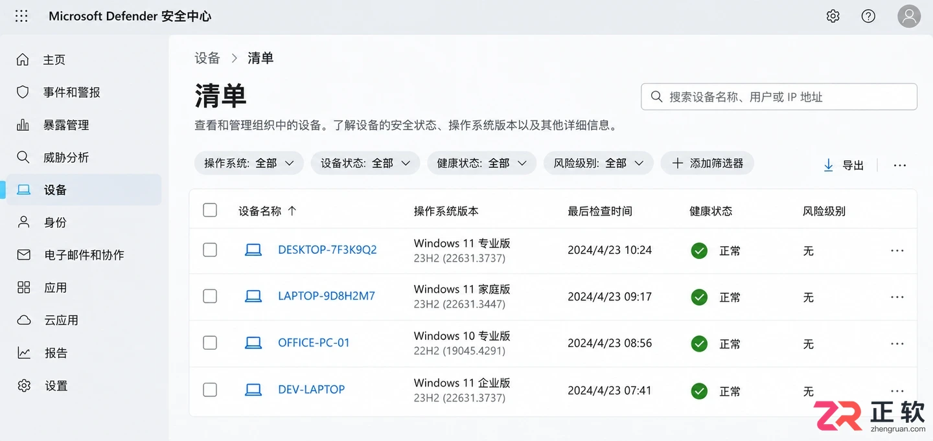Expand the 健康状态: 全部 filter dropdown
Image resolution: width=933 pixels, height=441 pixels.
[x=481, y=163]
